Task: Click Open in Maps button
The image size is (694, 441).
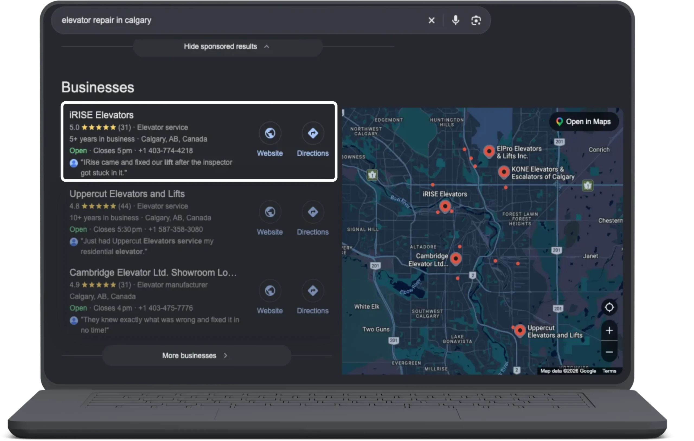Action: (584, 122)
